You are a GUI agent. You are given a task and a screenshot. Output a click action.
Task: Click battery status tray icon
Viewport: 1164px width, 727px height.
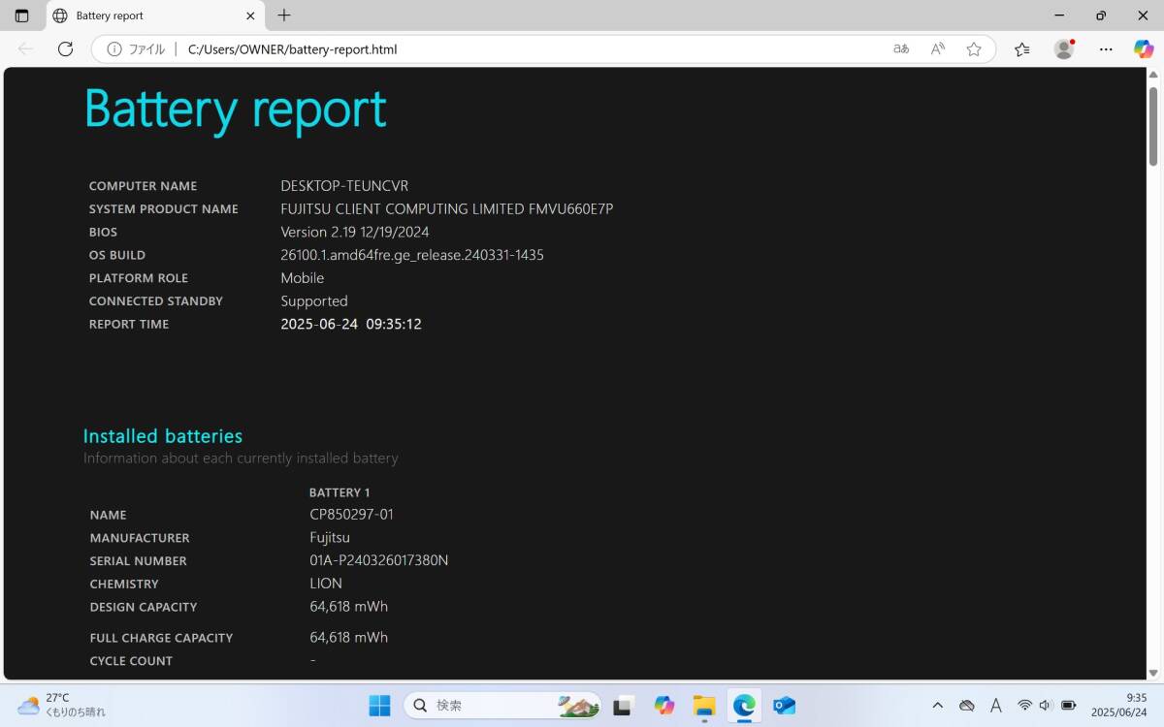pos(1068,706)
